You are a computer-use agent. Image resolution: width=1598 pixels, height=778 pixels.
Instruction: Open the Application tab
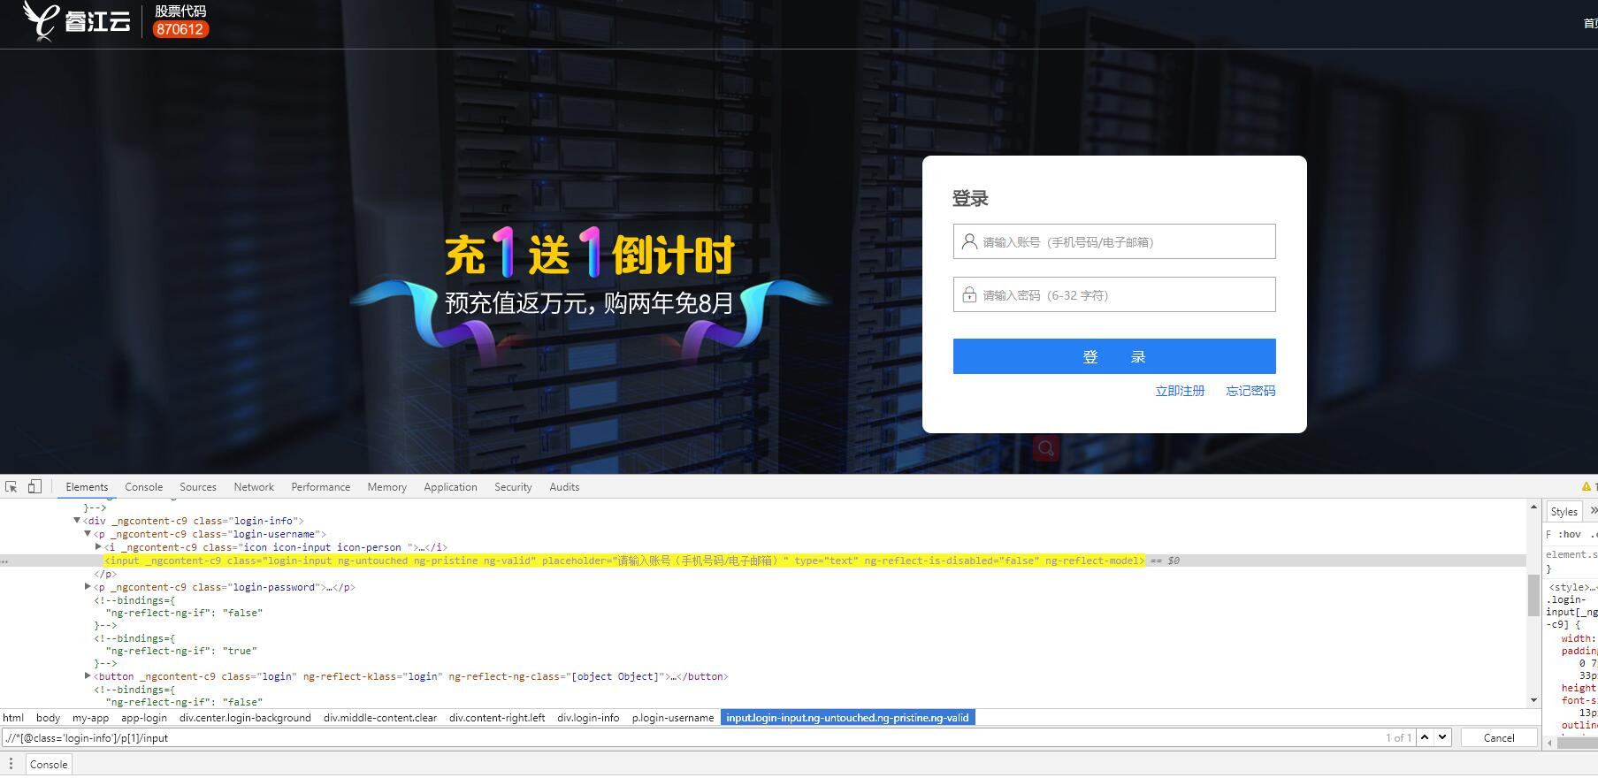click(450, 487)
